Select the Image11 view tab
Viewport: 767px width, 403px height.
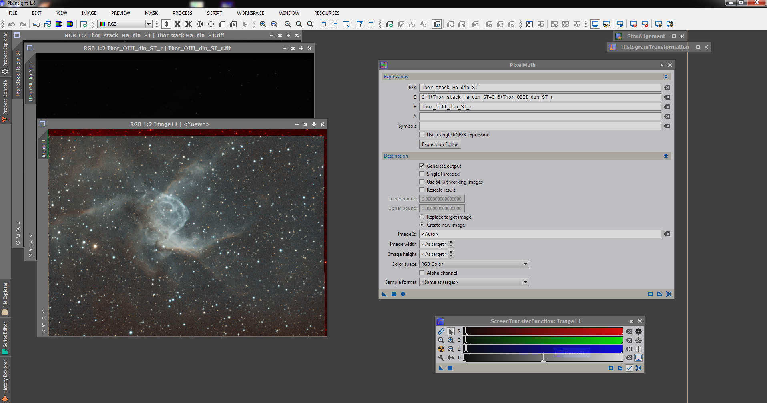pos(44,148)
